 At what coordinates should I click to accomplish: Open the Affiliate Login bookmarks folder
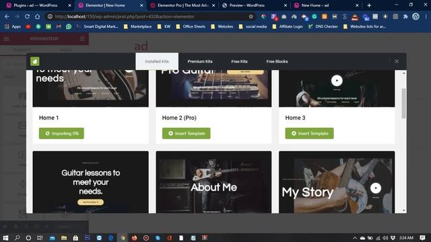click(288, 26)
